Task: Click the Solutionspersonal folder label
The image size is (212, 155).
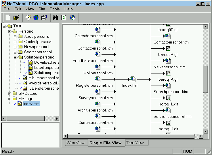Action: [40, 57]
